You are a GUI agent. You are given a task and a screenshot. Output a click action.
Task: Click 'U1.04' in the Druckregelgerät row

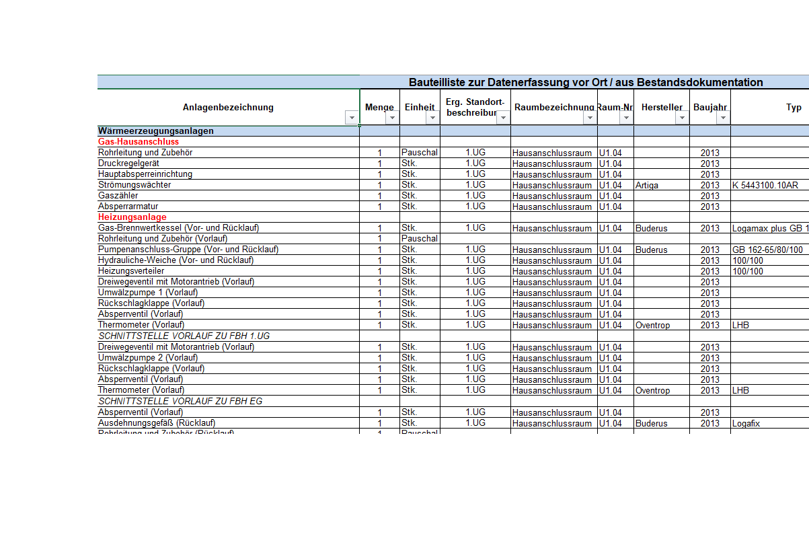pos(615,163)
